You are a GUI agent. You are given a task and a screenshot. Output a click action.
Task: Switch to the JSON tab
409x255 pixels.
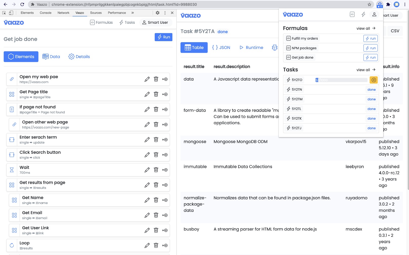click(x=221, y=47)
